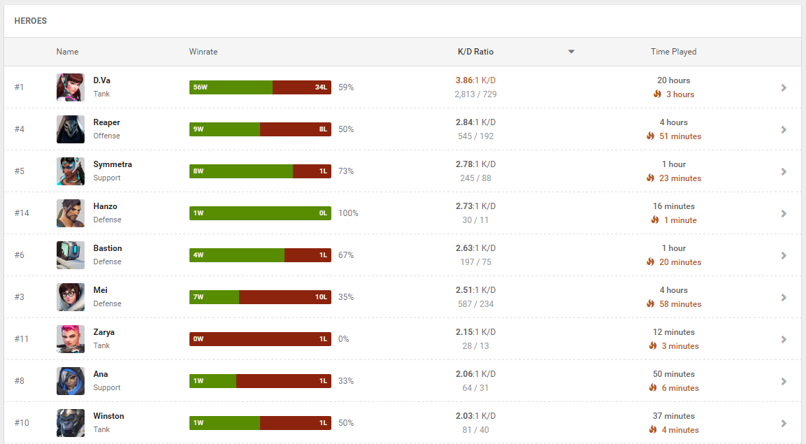Click fire icon beside Hanzo's 1 minute
Screen dimensions: 806x444
[x=656, y=220]
